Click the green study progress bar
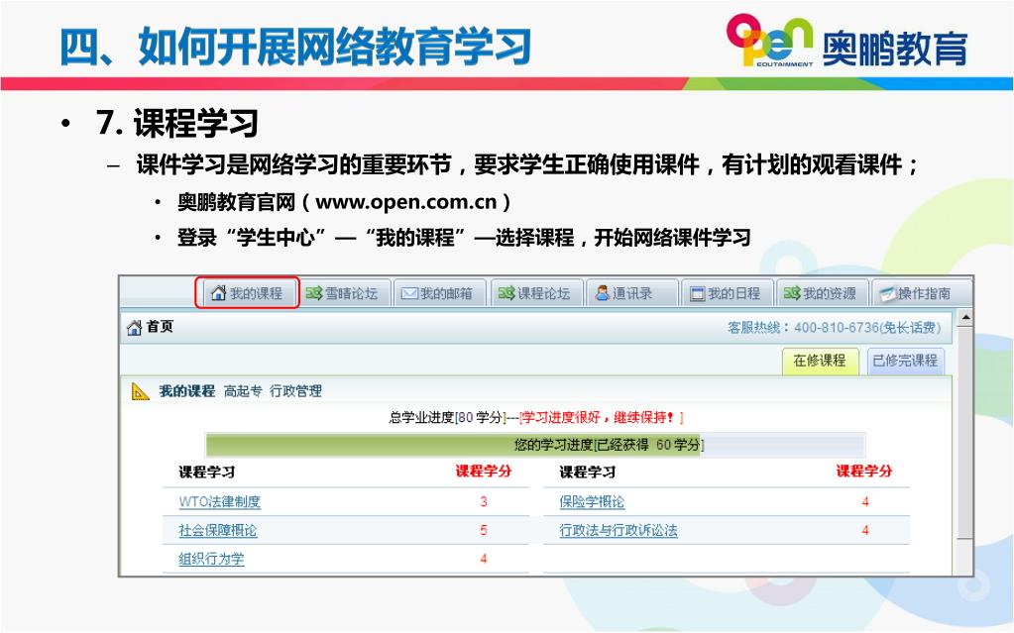1014x633 pixels. (453, 445)
